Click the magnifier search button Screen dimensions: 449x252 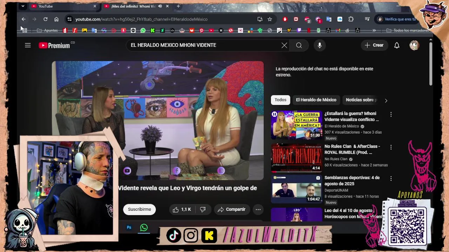[299, 45]
